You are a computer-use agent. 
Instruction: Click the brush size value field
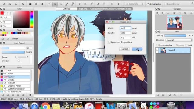[x=29, y=48]
